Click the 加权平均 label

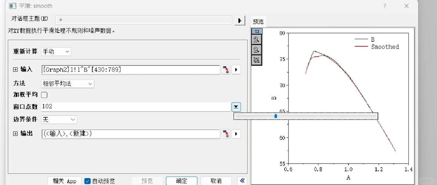click(x=25, y=95)
